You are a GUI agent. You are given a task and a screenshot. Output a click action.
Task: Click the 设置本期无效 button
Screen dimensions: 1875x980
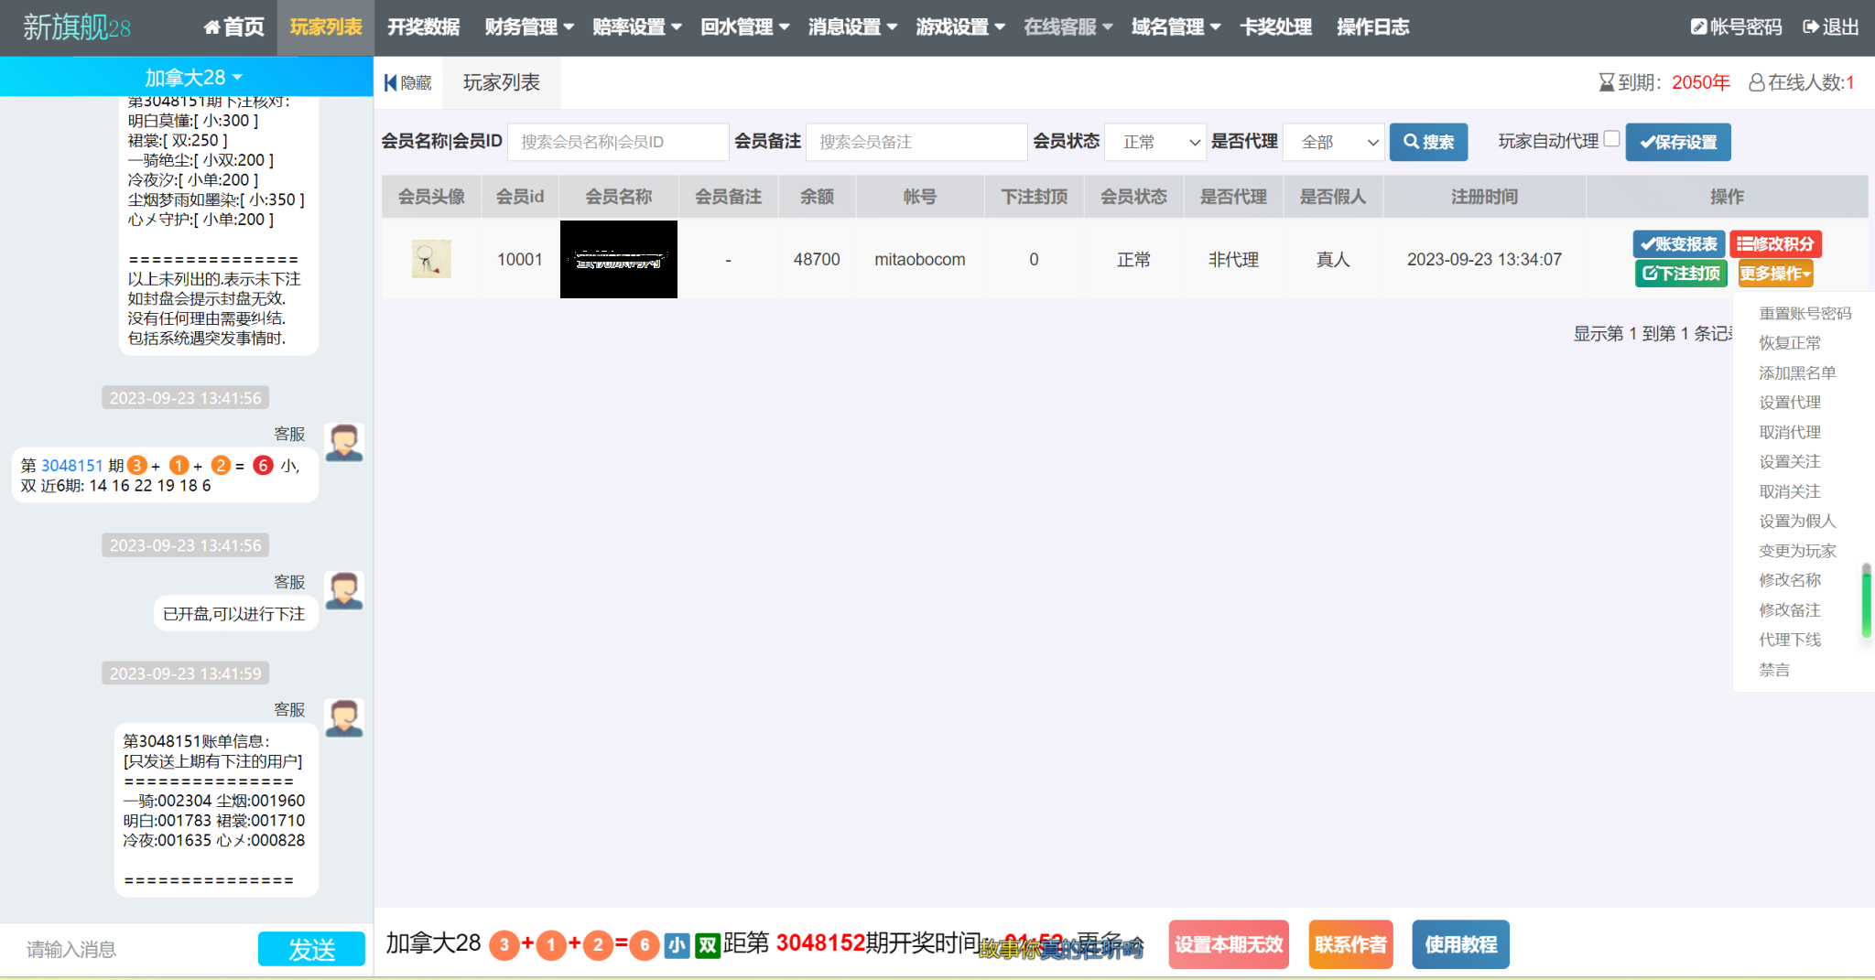tap(1228, 944)
